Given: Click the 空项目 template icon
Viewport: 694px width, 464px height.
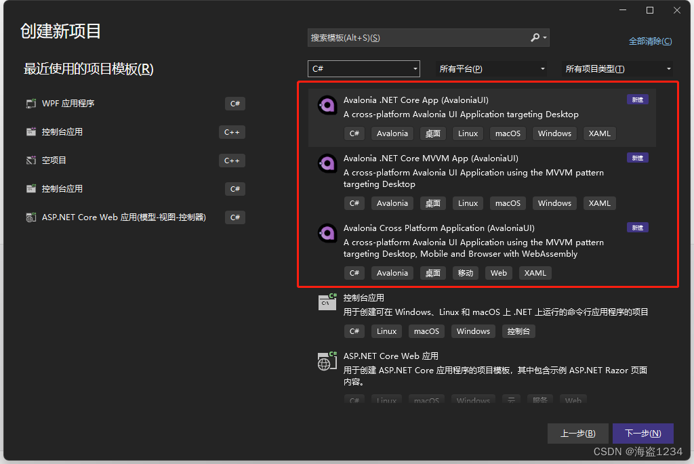Looking at the screenshot, I should (x=31, y=160).
